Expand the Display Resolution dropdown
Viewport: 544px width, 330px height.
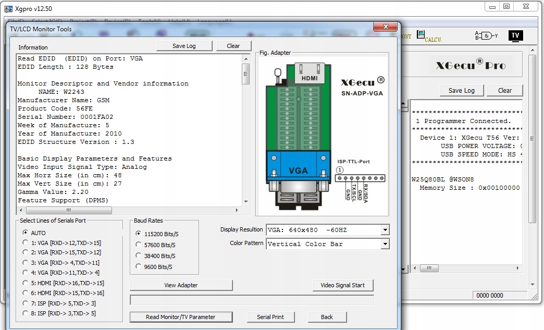(x=385, y=230)
